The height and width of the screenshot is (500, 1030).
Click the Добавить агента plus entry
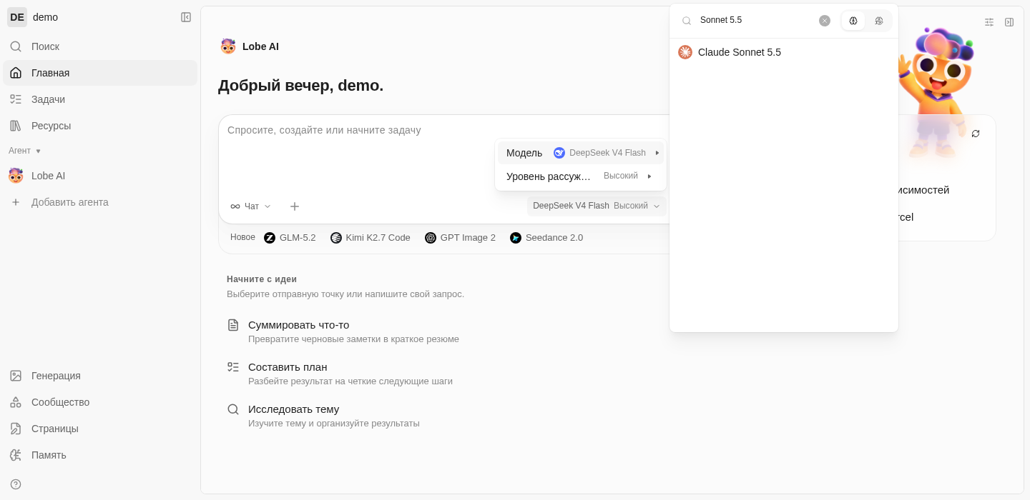tap(100, 202)
